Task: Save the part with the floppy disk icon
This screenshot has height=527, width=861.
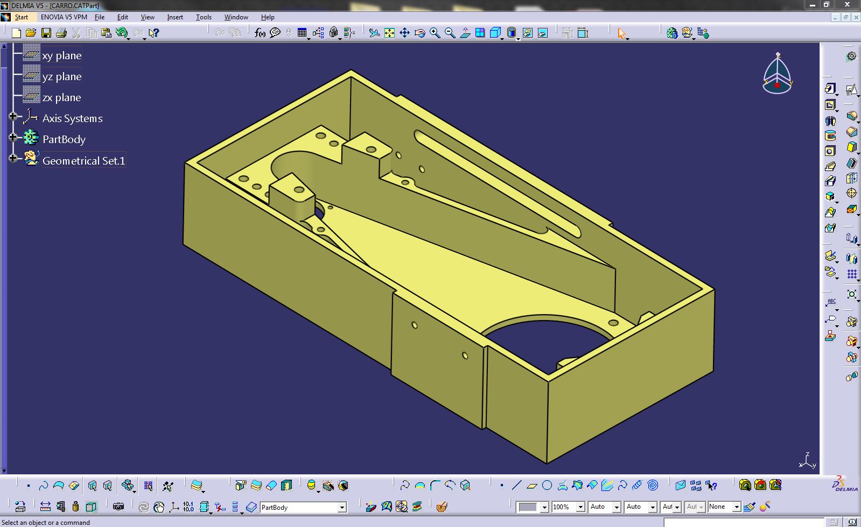Action: [x=46, y=33]
